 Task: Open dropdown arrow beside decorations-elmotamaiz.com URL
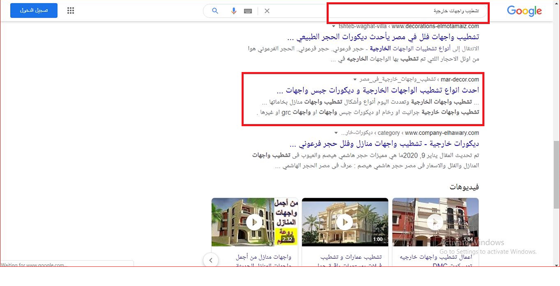(x=333, y=26)
